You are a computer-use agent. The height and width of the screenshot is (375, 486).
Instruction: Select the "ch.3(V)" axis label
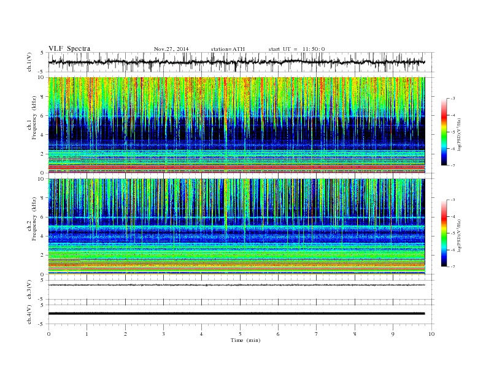[29, 290]
